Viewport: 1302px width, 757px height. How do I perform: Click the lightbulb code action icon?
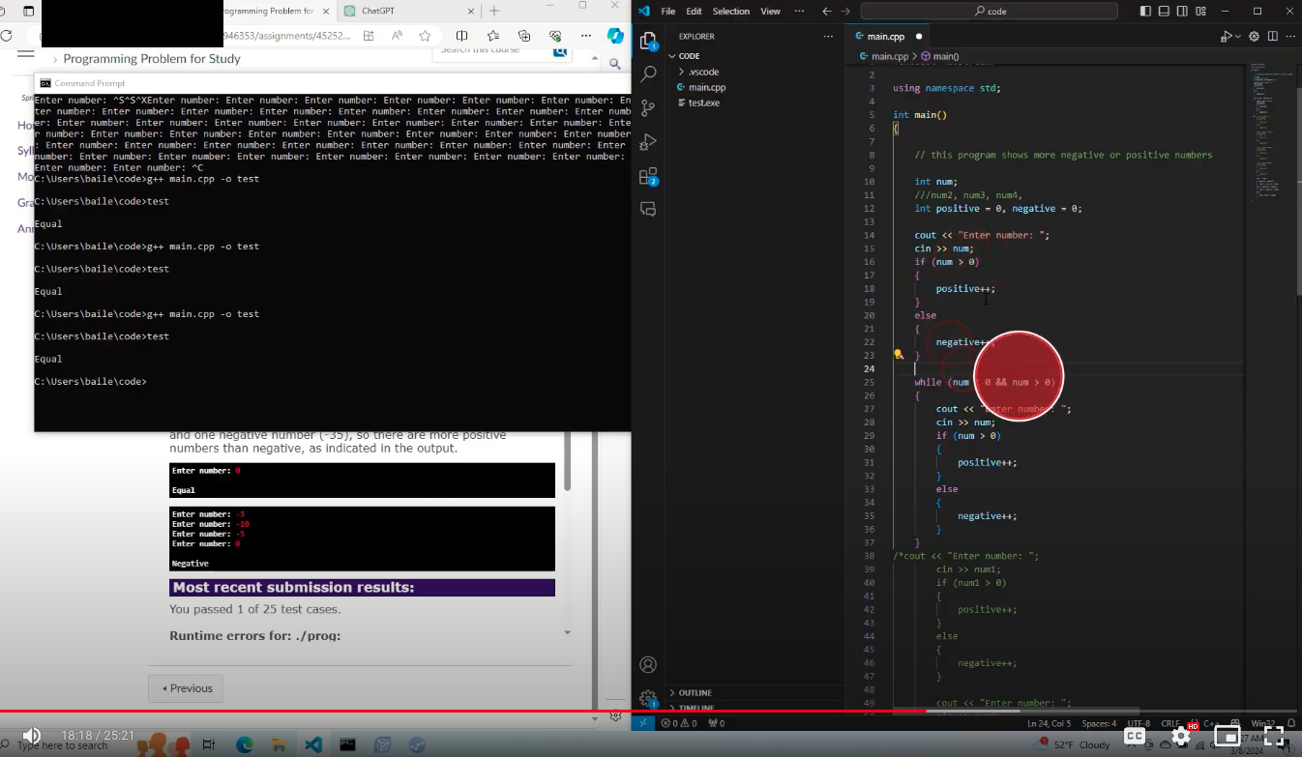pyautogui.click(x=899, y=355)
